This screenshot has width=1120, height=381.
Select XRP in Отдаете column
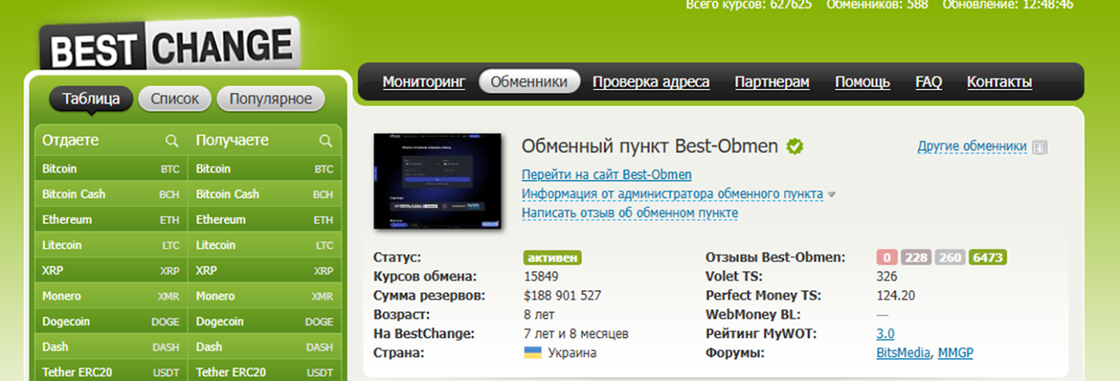click(x=111, y=271)
